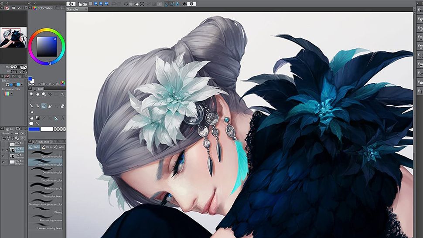Select transparent checkered color bar
The width and height of the screenshot is (423, 238).
[x=60, y=129]
